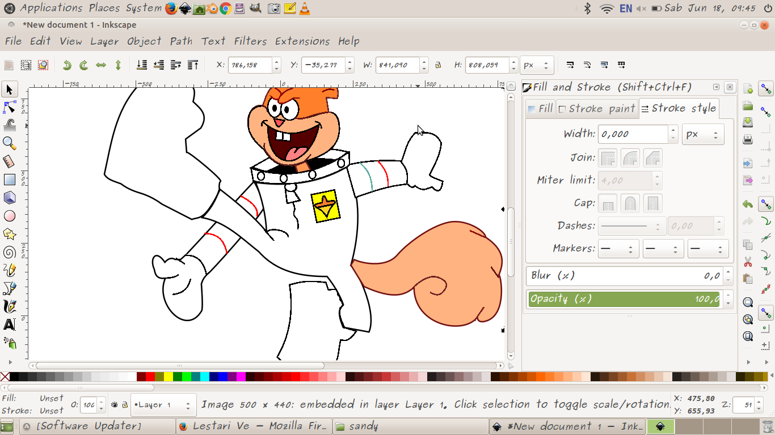Toggle scale rounded corners with rectangles
This screenshot has width=775, height=435.
coord(588,65)
